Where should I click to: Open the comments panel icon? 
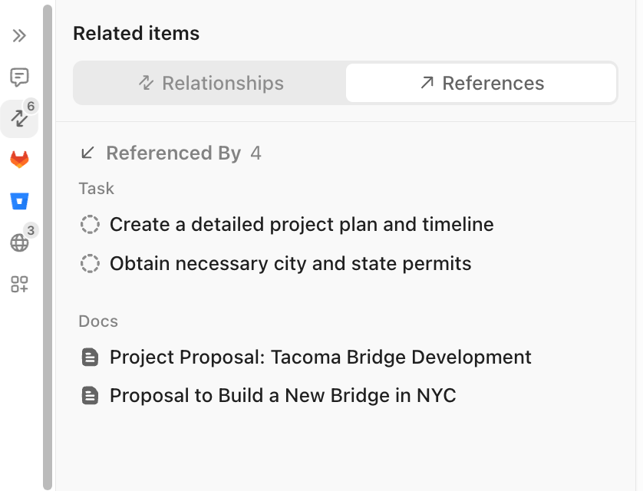[19, 77]
